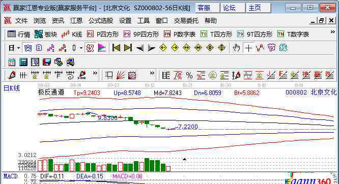Open the 交易委托 menu
This screenshot has width=339, height=184.
186,21
